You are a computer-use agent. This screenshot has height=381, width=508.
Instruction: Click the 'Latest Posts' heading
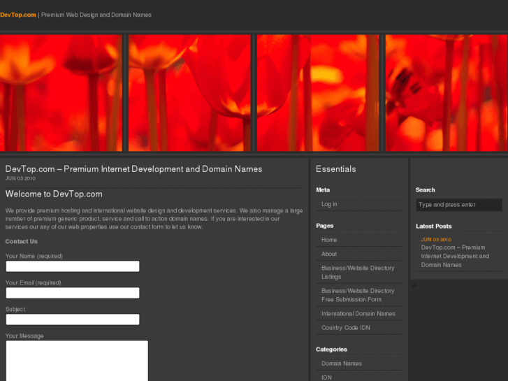pos(433,227)
